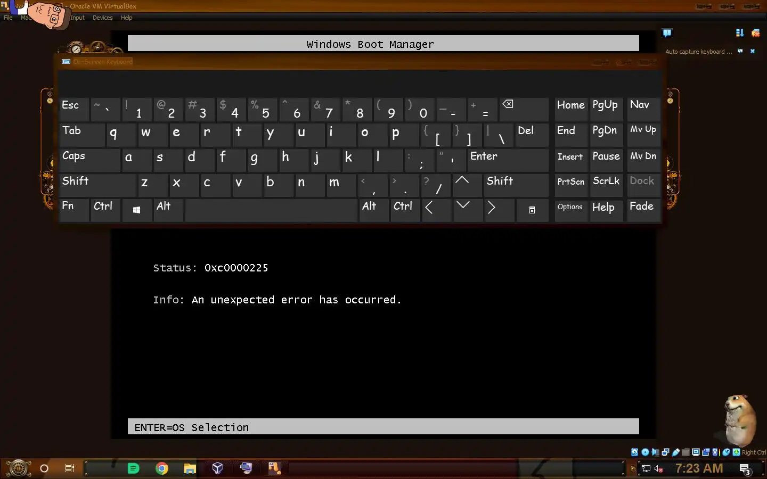Click the Home key on the on-screen keyboard

click(571, 109)
